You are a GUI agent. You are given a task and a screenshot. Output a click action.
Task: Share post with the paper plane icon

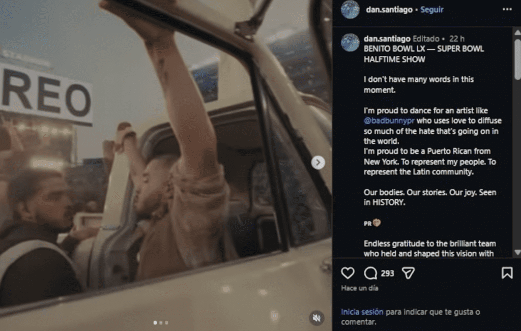[408, 273]
